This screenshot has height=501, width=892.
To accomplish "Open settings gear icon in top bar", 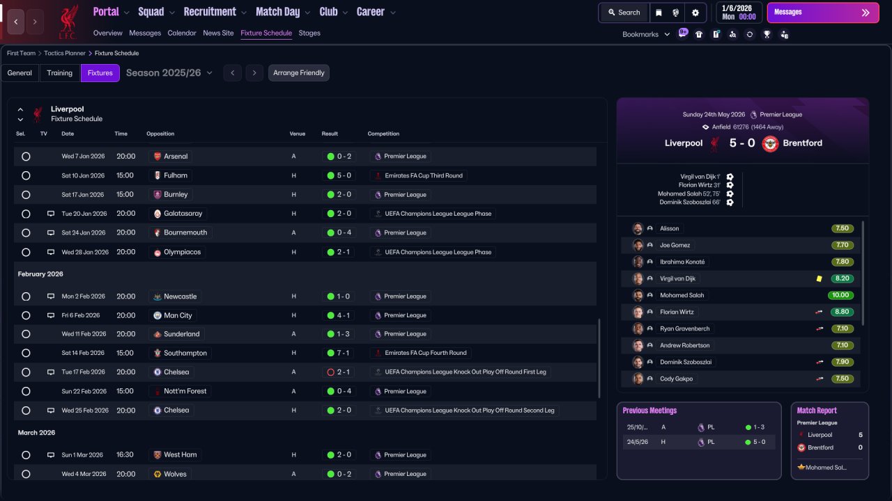I will 695,13.
